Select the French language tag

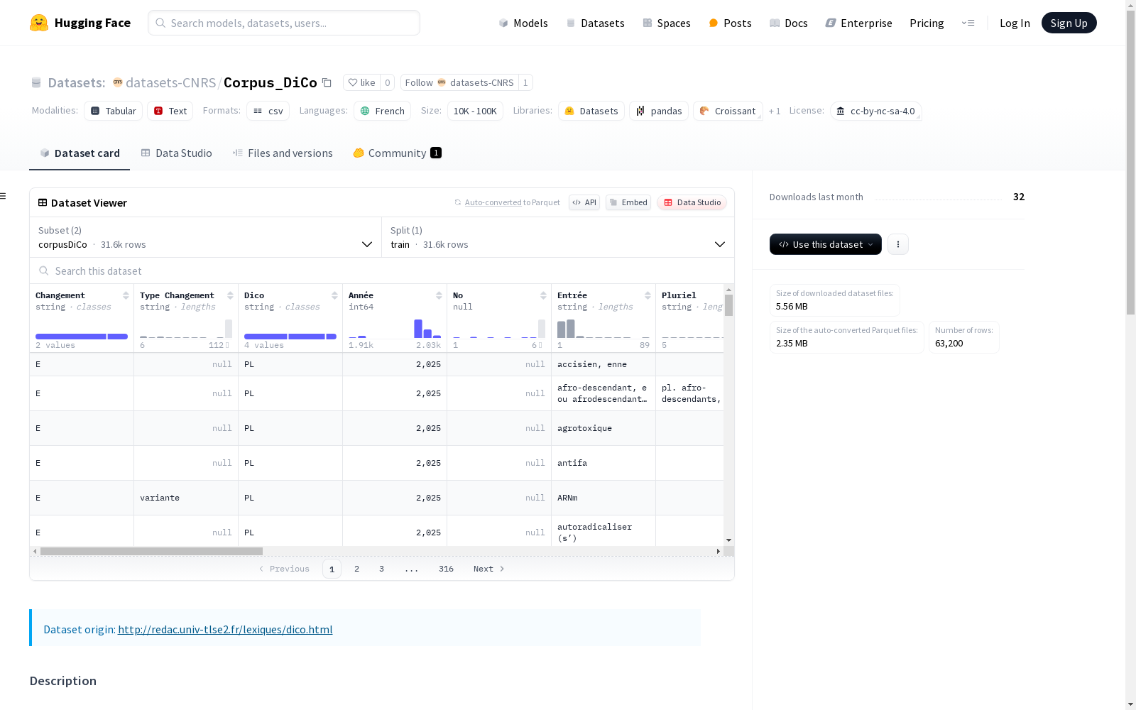(383, 111)
